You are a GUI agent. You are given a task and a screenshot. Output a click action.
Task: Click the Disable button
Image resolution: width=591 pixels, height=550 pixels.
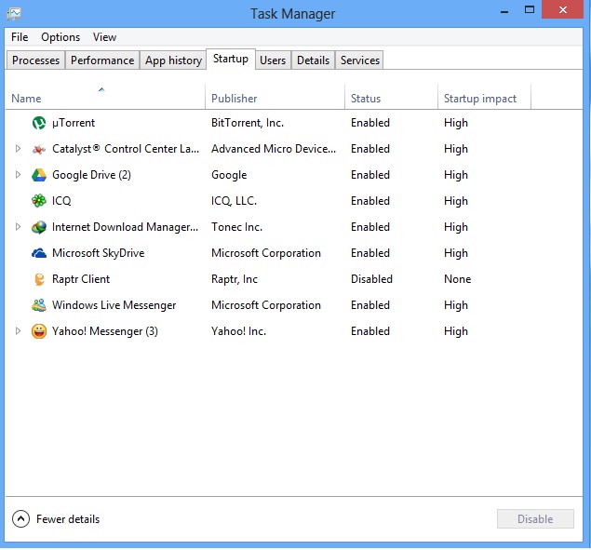535,519
